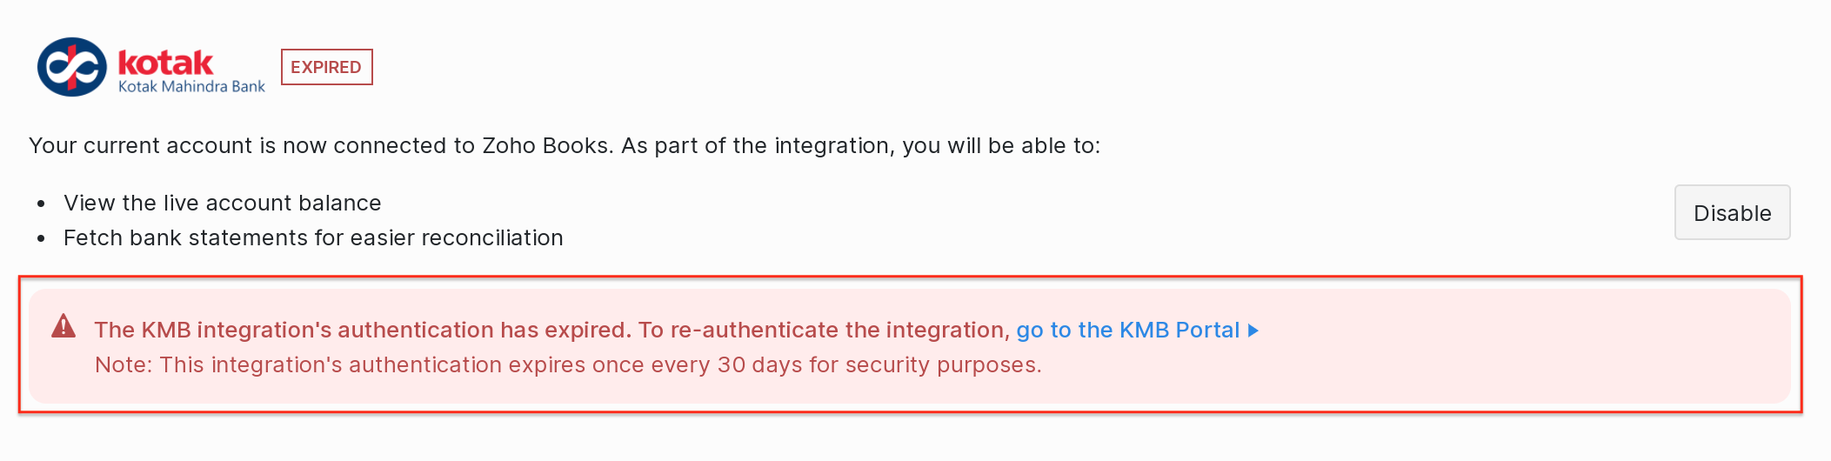
Task: Click the bullet dot before Fetch bank statements
Action: [41, 239]
